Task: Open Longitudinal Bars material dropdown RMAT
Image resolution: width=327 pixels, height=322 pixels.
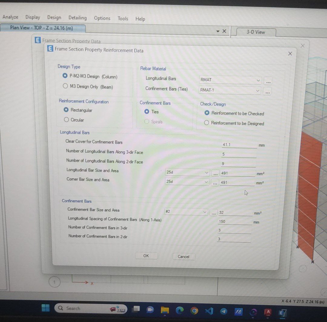Action: coord(230,80)
